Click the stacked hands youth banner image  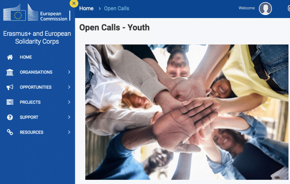[x=187, y=112]
